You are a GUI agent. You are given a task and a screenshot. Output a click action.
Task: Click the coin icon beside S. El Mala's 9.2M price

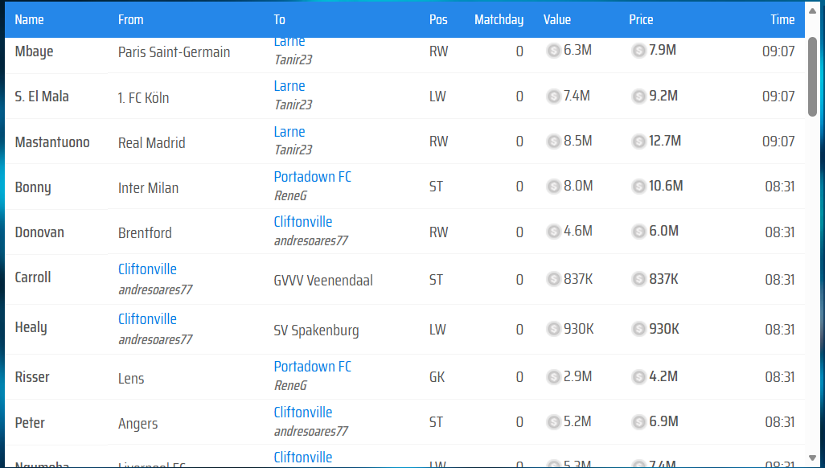639,96
